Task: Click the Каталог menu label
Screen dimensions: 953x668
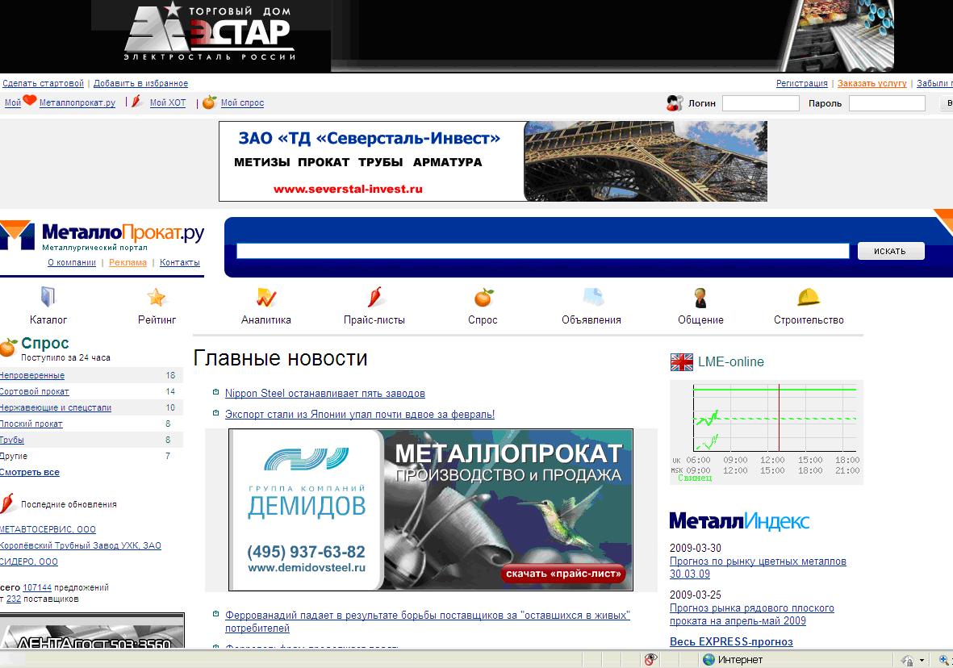Action: [48, 319]
